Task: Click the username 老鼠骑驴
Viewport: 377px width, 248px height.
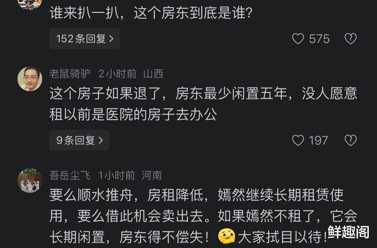Action: coord(70,74)
